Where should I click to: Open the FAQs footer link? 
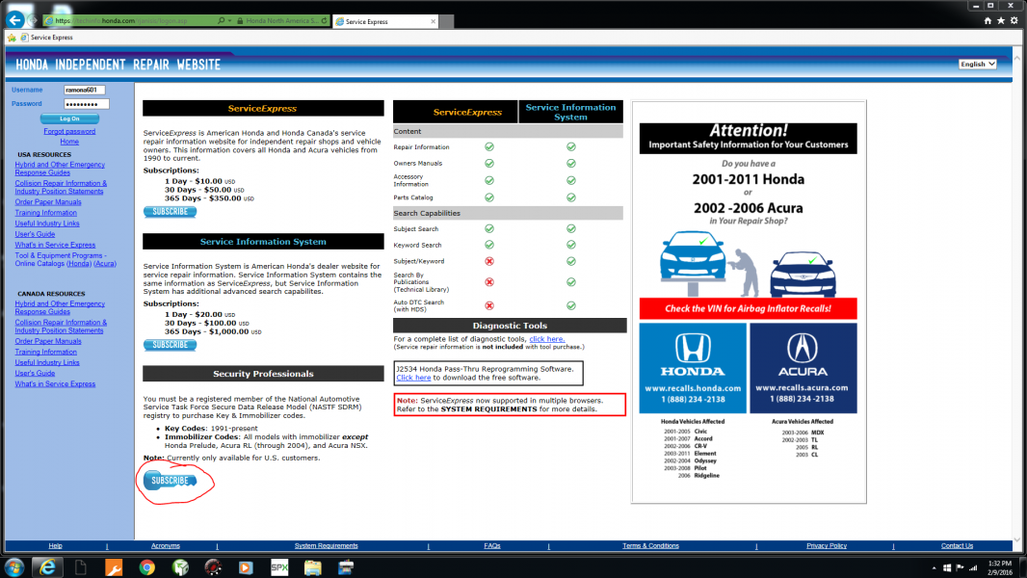[x=492, y=546]
